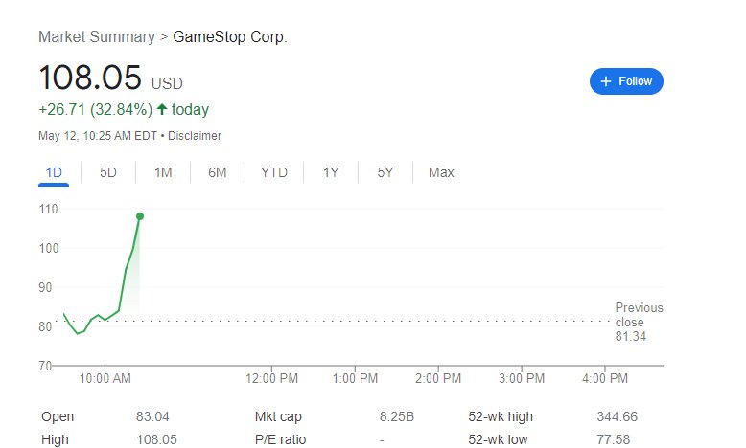Click the plus icon in Follow button
The width and height of the screenshot is (746, 448).
click(x=606, y=81)
